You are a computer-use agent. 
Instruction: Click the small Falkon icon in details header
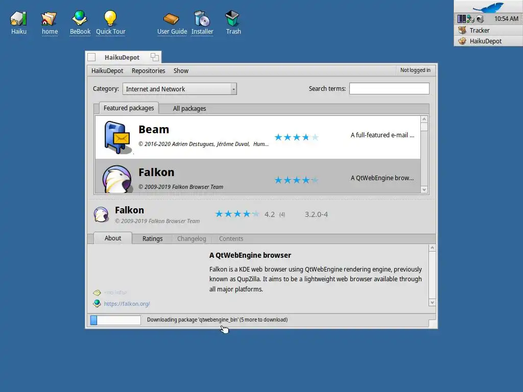point(101,214)
